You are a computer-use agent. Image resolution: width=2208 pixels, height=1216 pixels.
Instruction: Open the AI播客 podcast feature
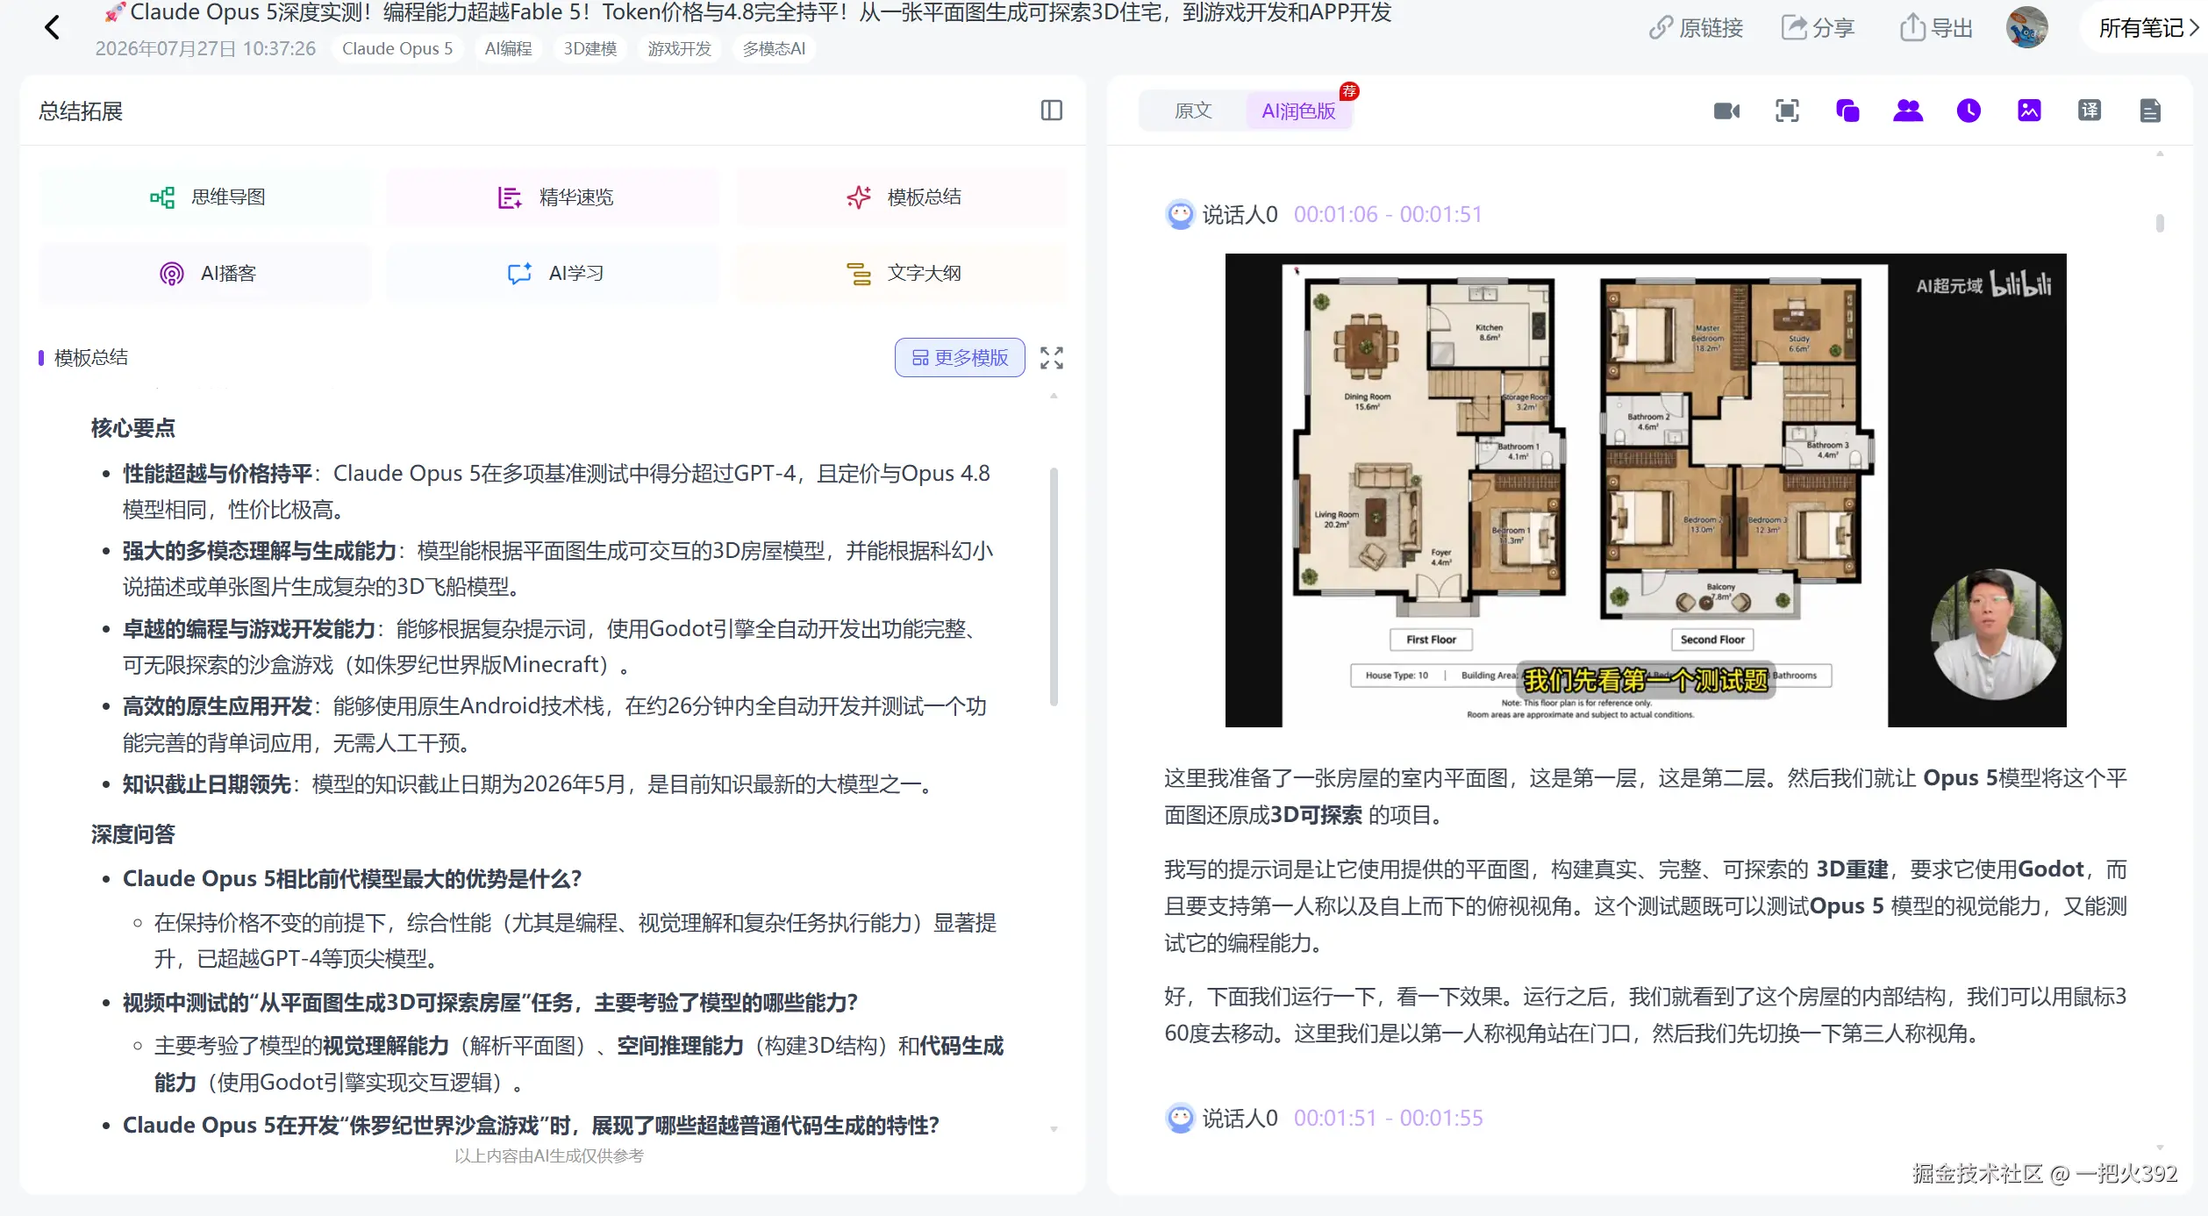(x=206, y=274)
